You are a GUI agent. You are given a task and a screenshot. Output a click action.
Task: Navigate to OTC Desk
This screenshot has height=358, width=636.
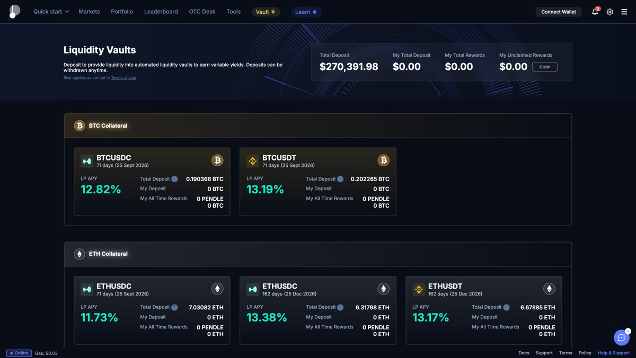[x=202, y=12]
